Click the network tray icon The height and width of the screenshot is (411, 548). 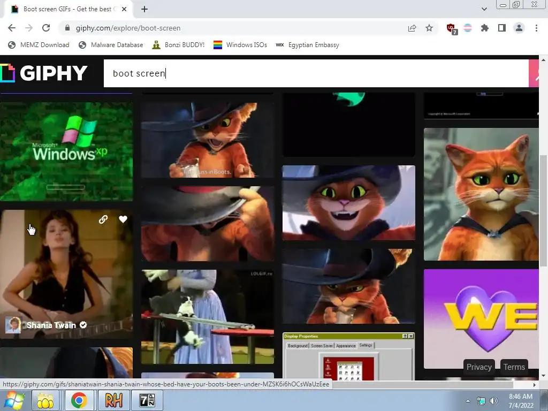pyautogui.click(x=481, y=401)
